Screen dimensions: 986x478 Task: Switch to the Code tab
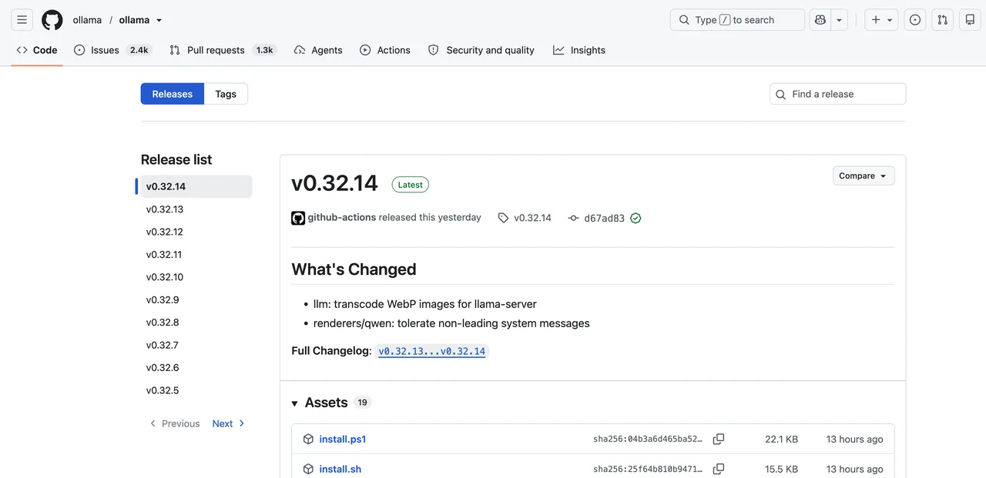37,50
